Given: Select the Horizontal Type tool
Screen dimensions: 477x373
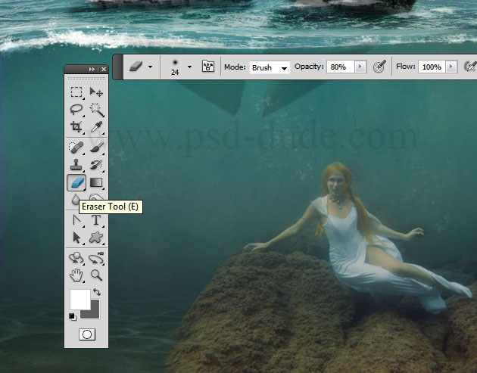Looking at the screenshot, I should [x=96, y=221].
